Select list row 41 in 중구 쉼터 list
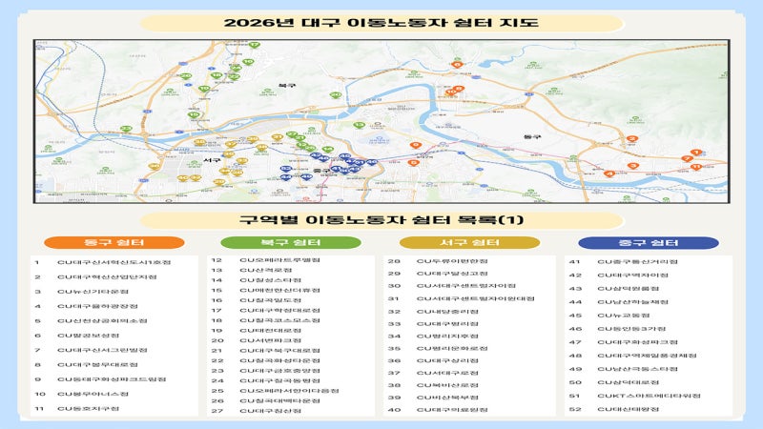The image size is (763, 429). pyautogui.click(x=624, y=261)
